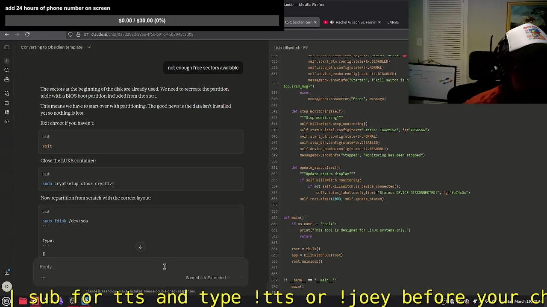Open the user profile avatar D
Screen dimensions: 547x307
pyautogui.click(x=7, y=287)
